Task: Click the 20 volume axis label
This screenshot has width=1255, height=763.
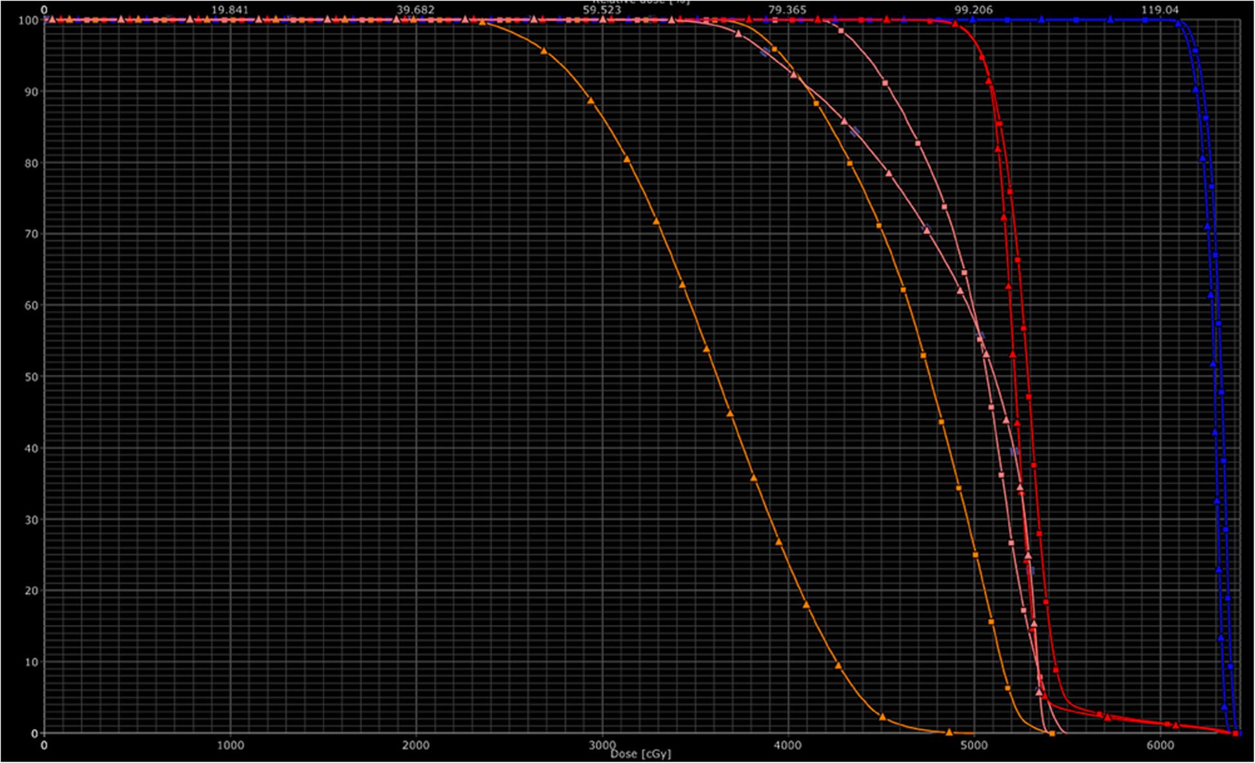Action: (x=32, y=591)
